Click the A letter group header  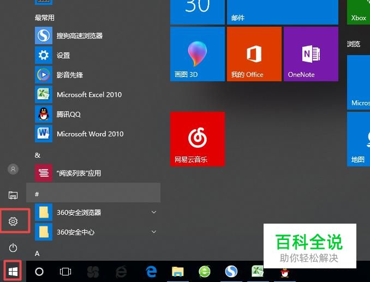[37, 254]
